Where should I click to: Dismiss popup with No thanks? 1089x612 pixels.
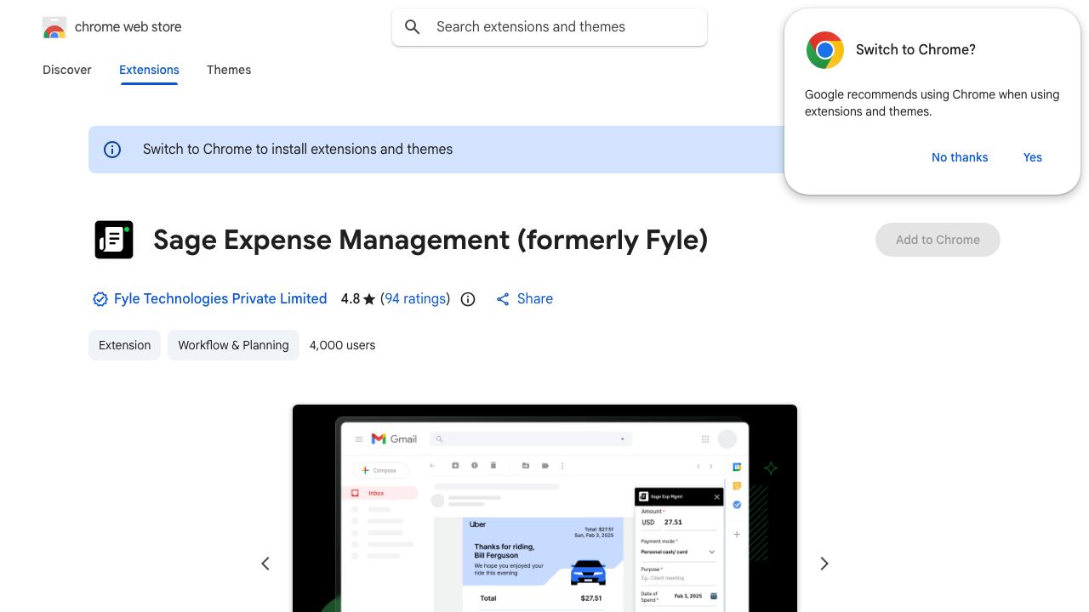pyautogui.click(x=960, y=157)
